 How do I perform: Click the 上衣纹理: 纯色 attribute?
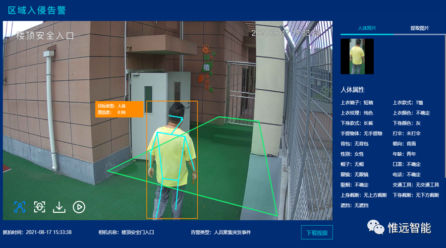[x=357, y=113]
